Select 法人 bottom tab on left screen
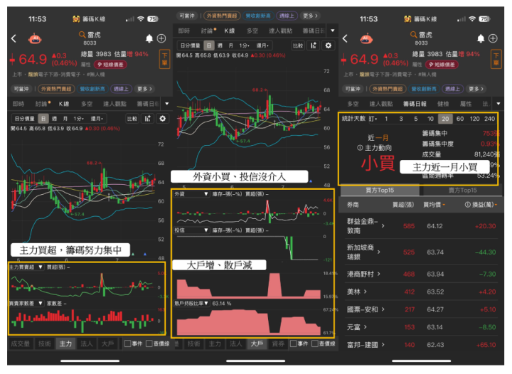The image size is (512, 374). 87,343
